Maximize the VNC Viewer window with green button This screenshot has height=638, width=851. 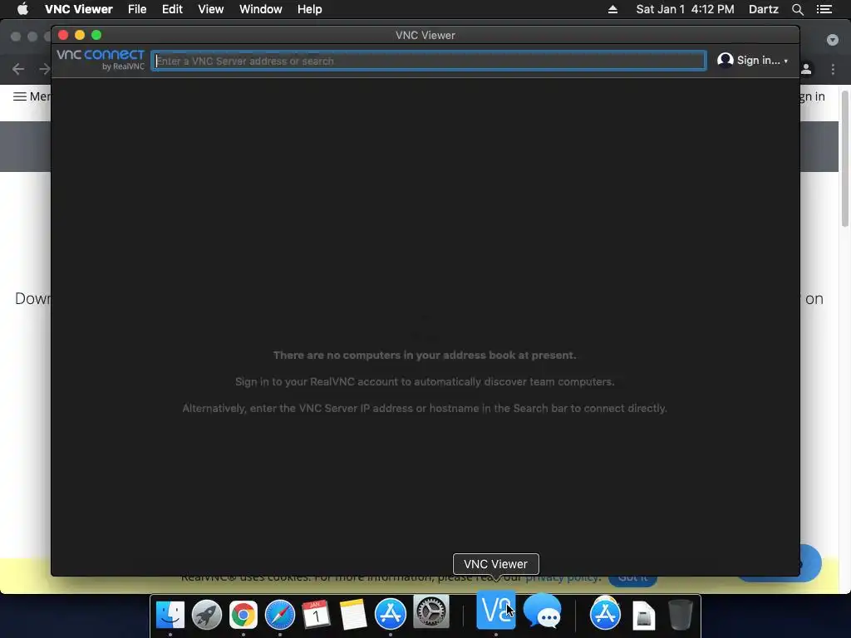(x=96, y=35)
